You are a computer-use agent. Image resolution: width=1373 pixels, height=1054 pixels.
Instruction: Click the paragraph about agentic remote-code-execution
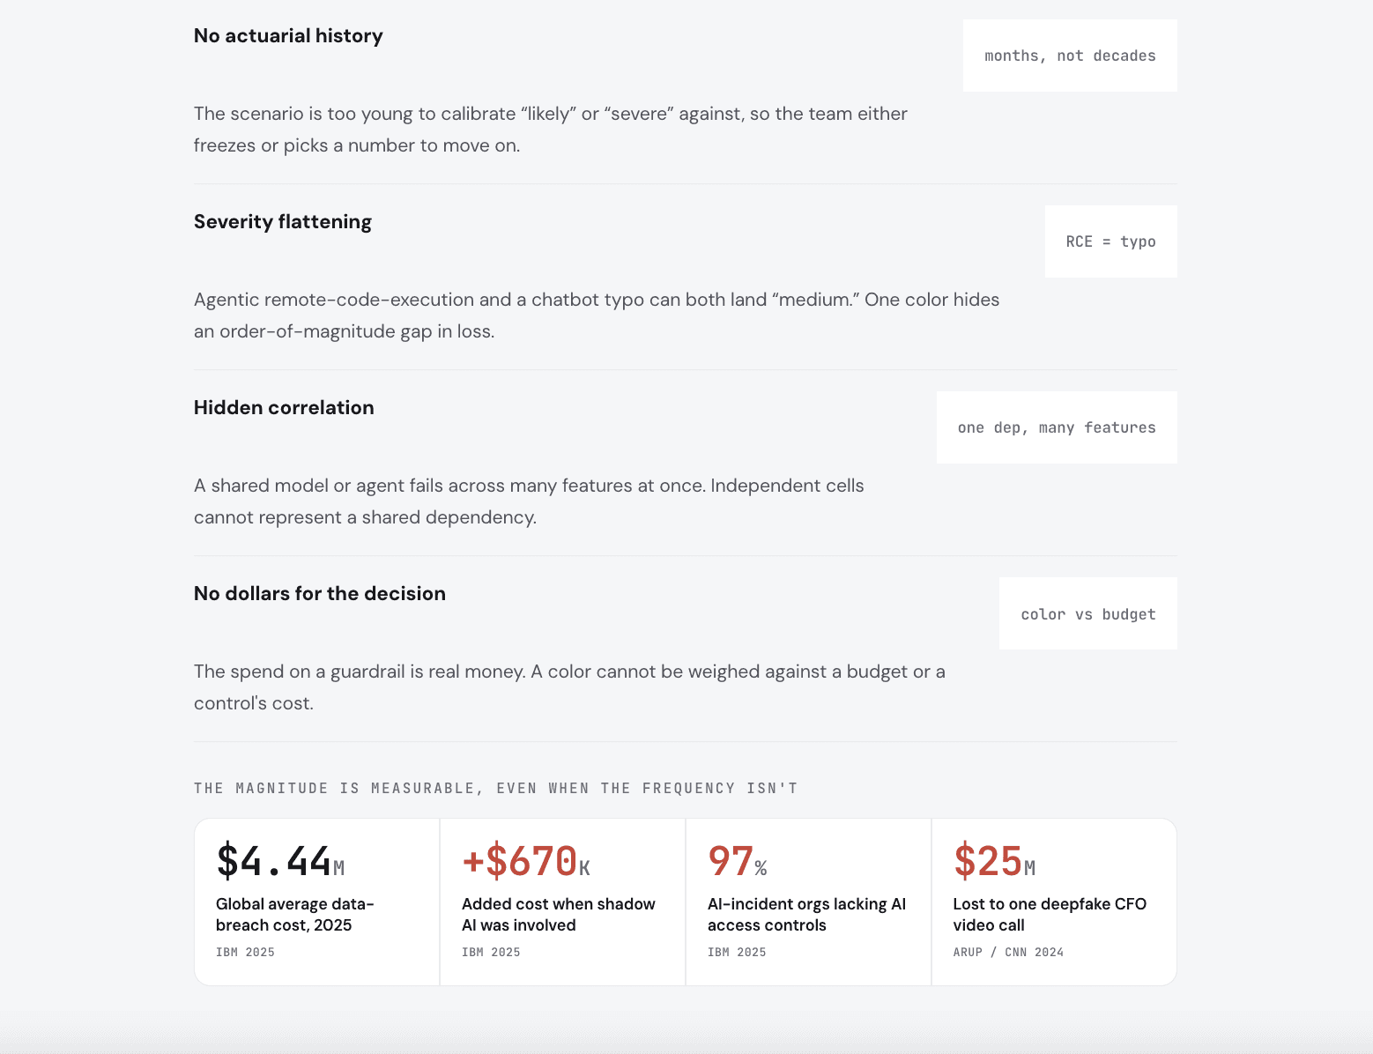tap(597, 315)
